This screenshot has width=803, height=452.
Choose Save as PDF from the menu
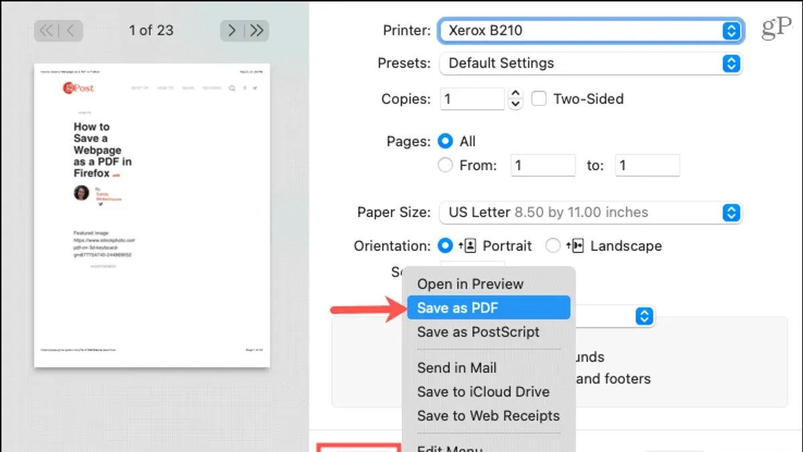488,308
